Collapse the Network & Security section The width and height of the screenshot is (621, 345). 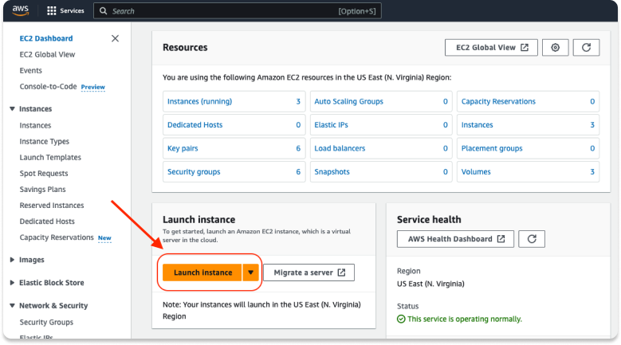[13, 306]
